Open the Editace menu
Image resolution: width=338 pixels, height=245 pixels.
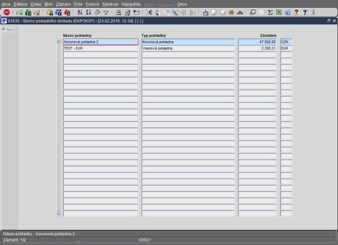20,4
